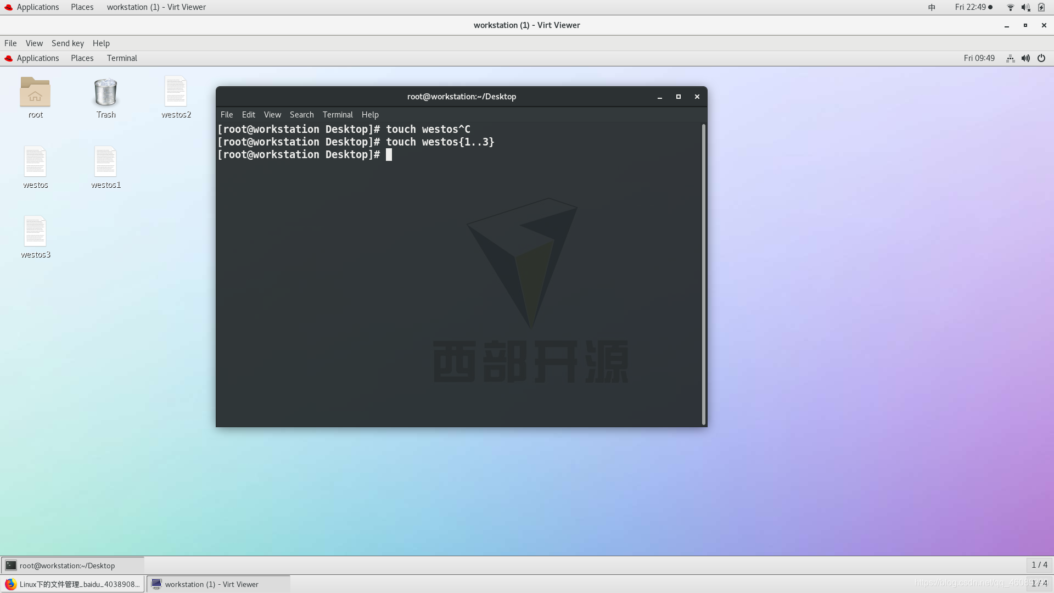Open terminal window Search menu
This screenshot has width=1054, height=593.
point(301,115)
